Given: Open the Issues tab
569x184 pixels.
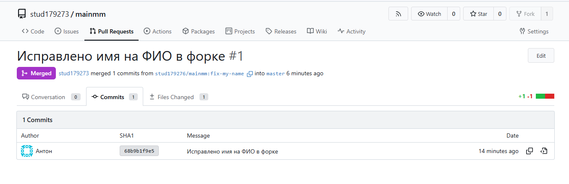Looking at the screenshot, I should [x=67, y=31].
